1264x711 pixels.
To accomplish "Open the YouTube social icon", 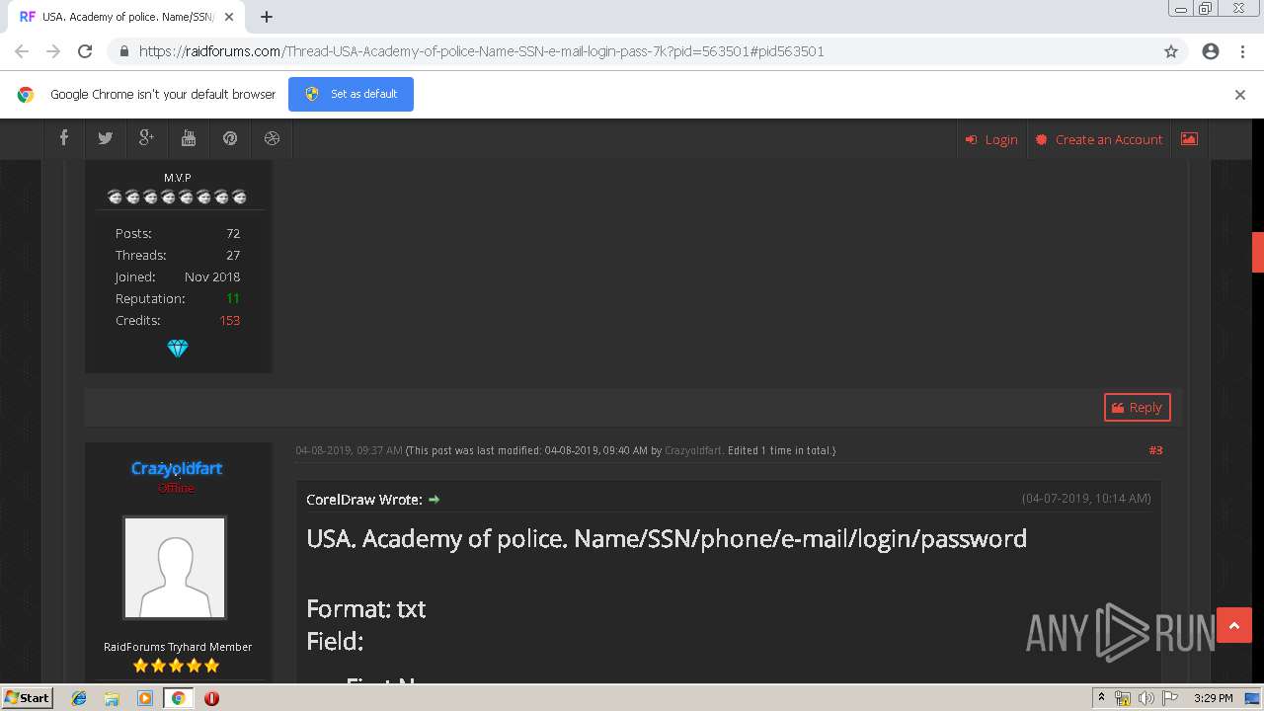I will [188, 138].
